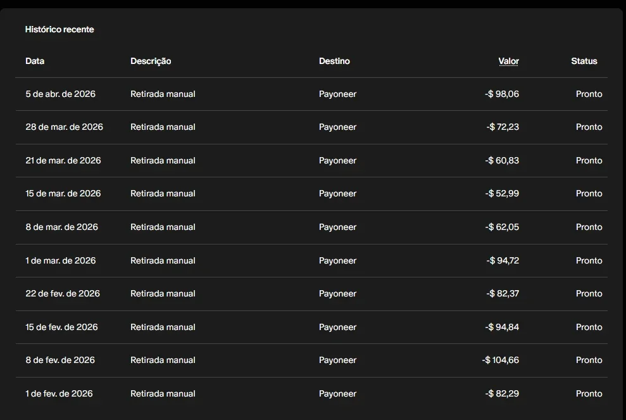Select the 15 de mar. de 2026 entry
Screen dimensions: 626x420
pos(311,194)
